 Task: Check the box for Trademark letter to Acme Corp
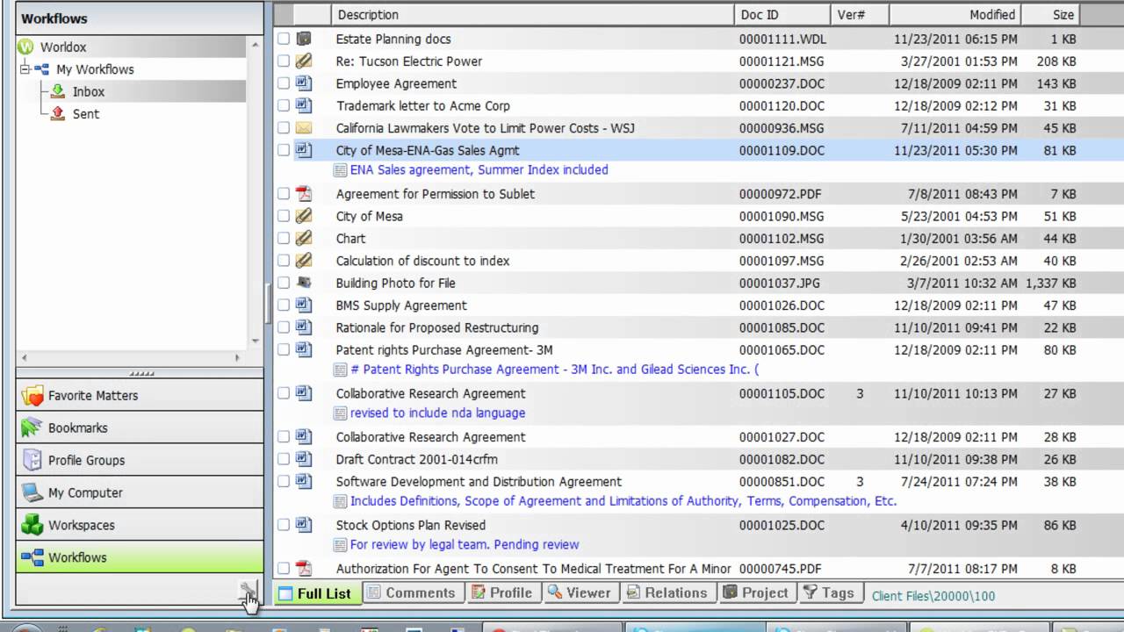point(284,106)
